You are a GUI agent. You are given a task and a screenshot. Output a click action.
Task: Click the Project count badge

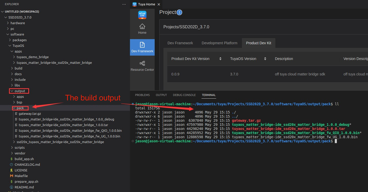click(x=179, y=12)
